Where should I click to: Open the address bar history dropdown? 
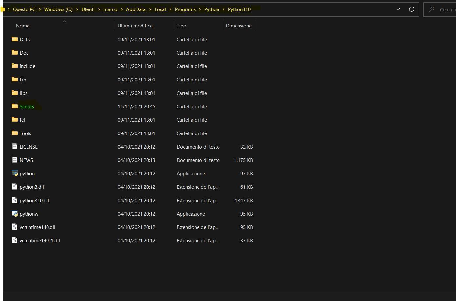[398, 9]
